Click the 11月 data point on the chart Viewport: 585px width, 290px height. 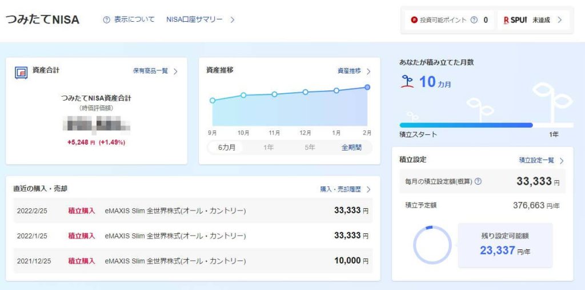tap(275, 94)
